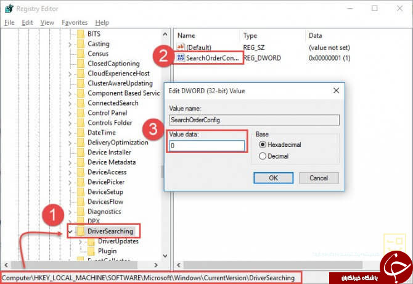413x284 pixels.
Task: Click OK in Edit DWORD dialog
Action: [x=274, y=178]
